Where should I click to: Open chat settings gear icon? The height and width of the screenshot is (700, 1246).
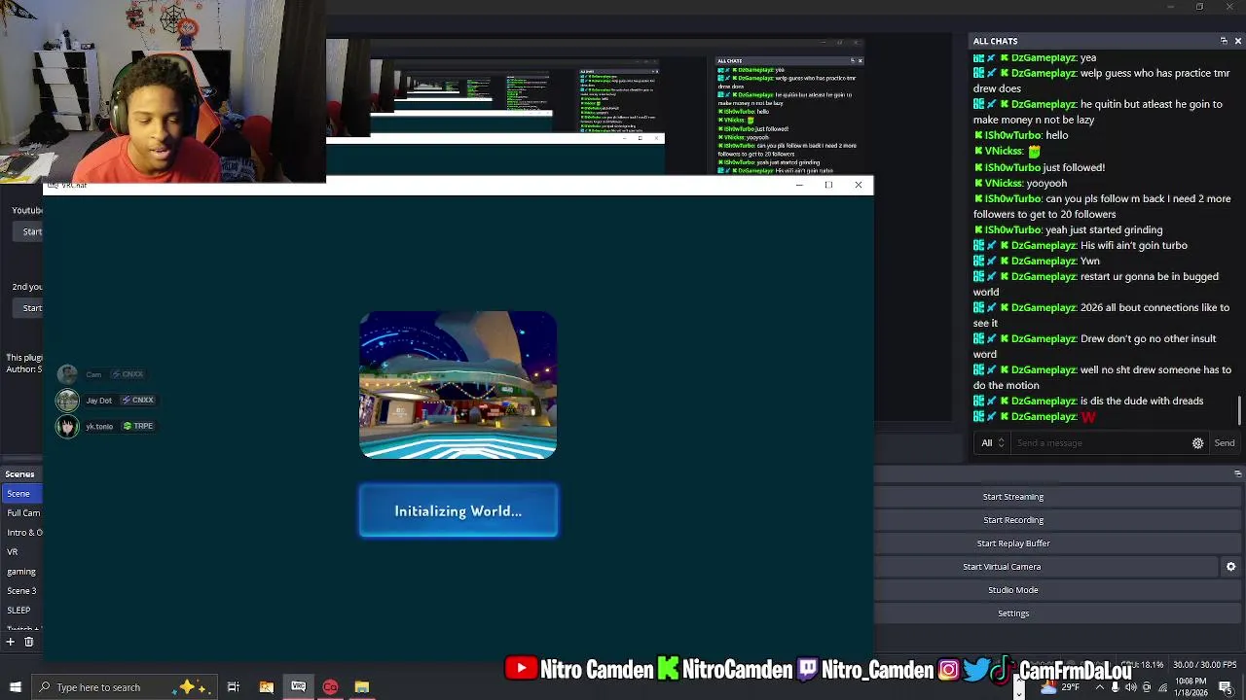[1198, 443]
